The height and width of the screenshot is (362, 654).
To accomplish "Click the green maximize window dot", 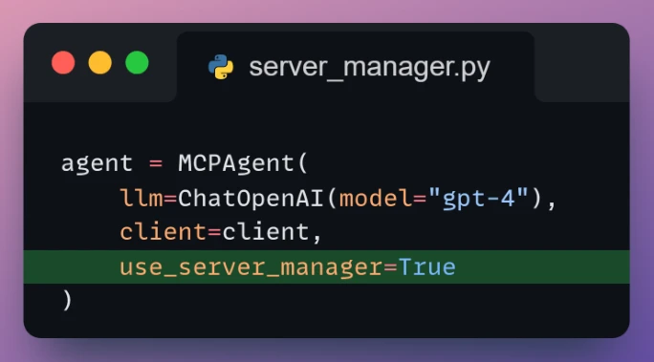I will (x=137, y=62).
